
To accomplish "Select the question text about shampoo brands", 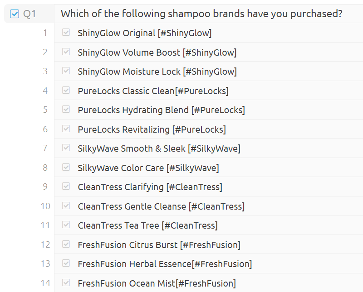I will tap(201, 14).
